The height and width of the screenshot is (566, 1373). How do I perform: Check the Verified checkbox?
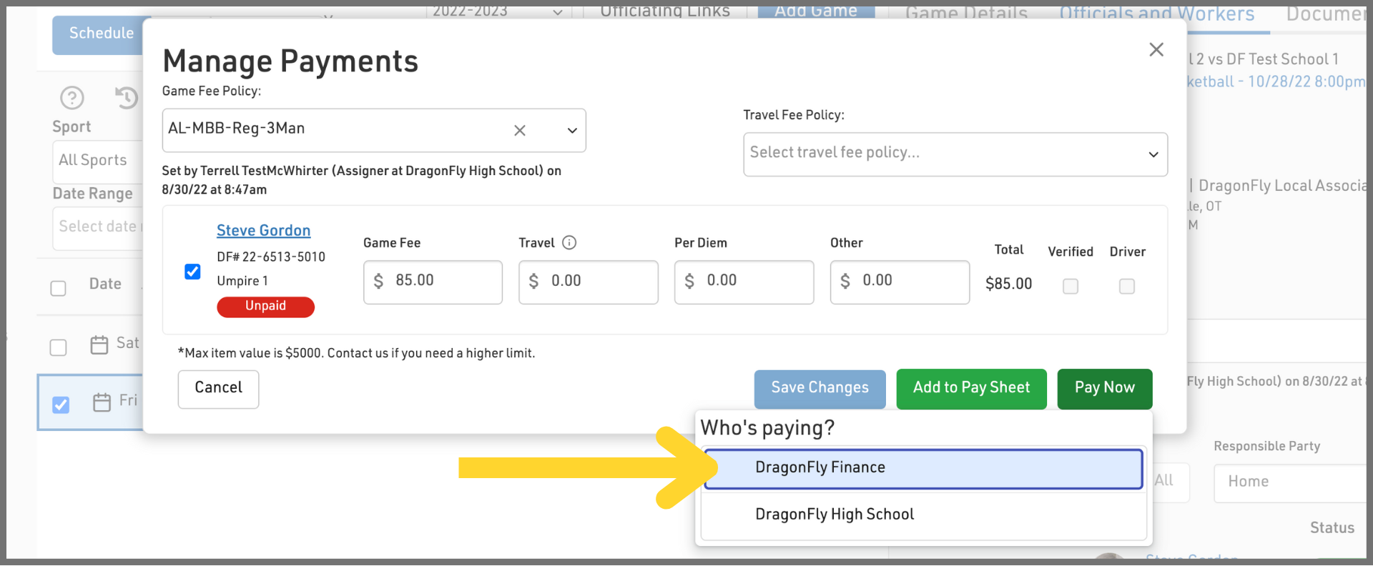(x=1070, y=286)
